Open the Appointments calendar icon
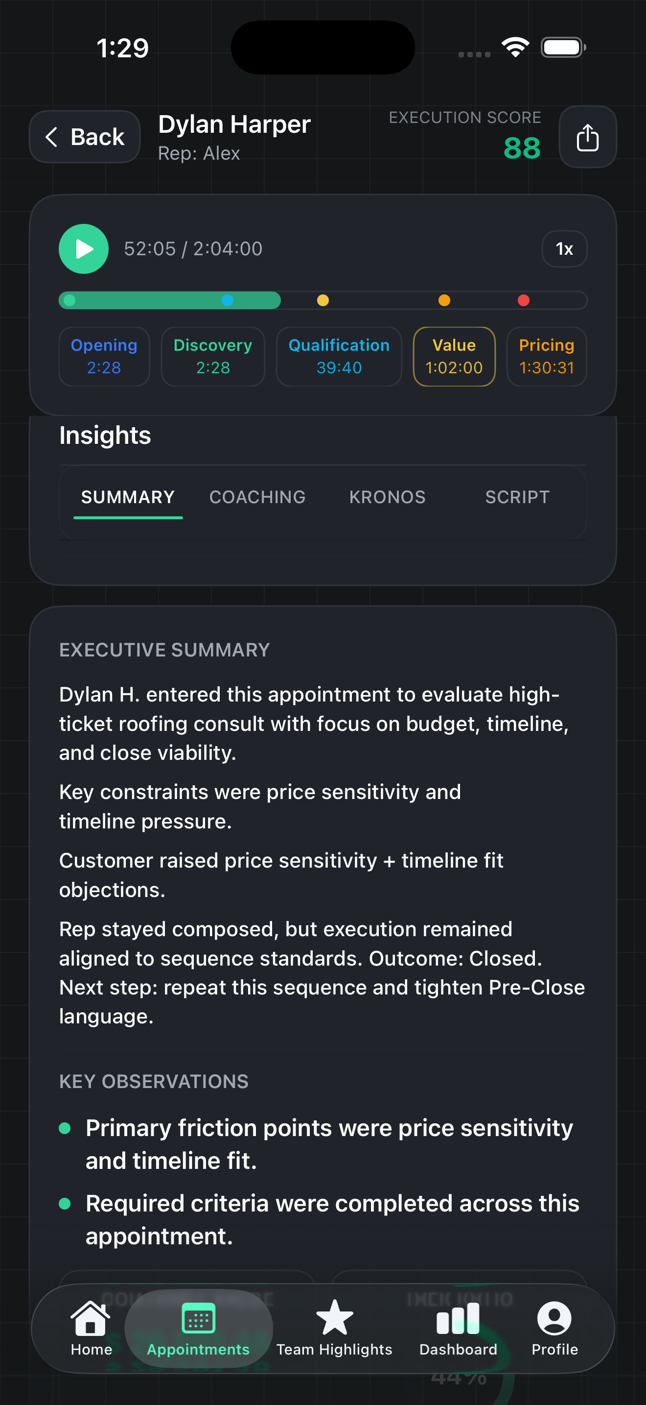646x1405 pixels. click(x=198, y=1319)
